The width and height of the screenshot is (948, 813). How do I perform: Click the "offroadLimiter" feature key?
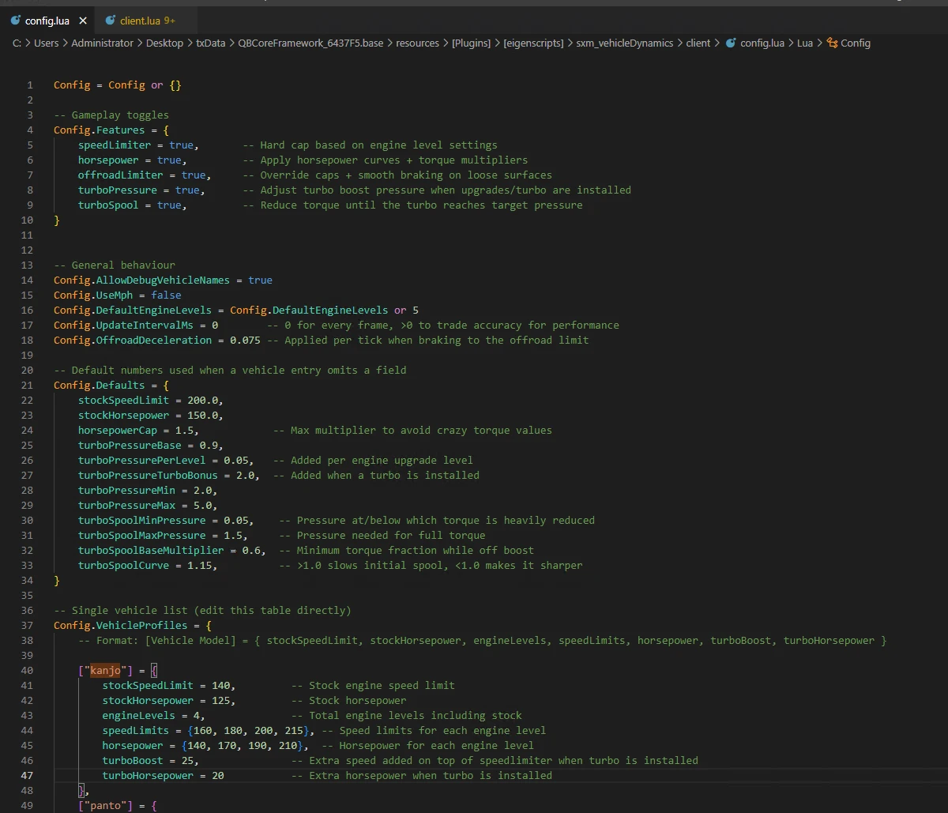click(121, 175)
